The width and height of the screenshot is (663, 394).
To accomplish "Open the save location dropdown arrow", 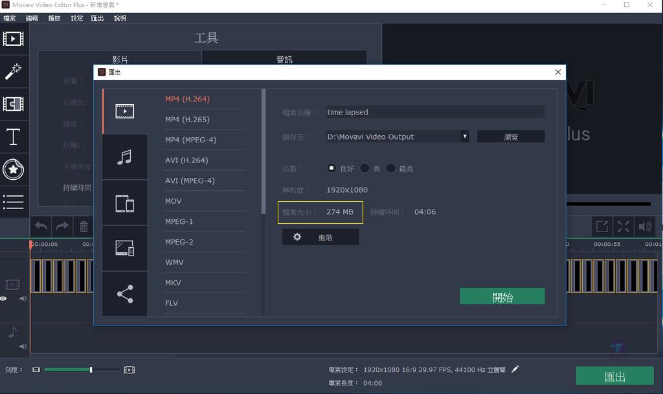I will pos(465,137).
